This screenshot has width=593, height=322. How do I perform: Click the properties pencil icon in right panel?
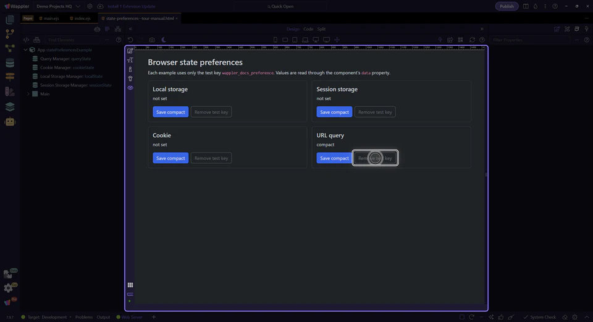click(x=557, y=29)
